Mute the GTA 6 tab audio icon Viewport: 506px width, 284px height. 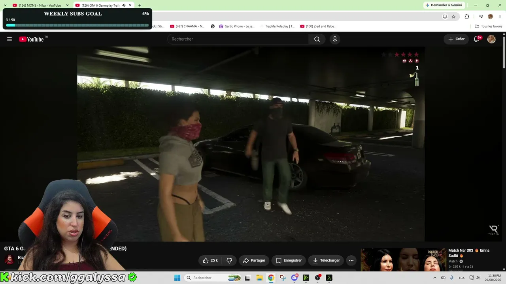[x=124, y=6]
